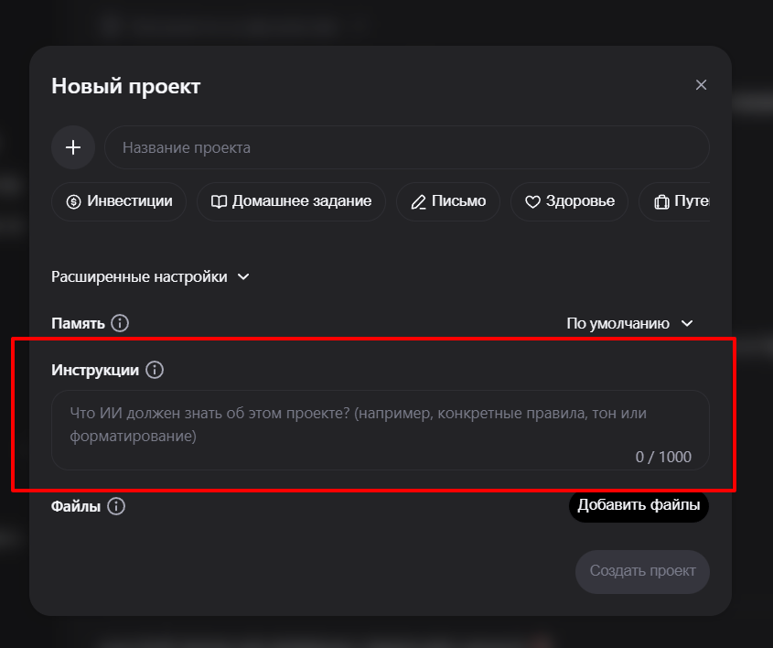Click the info icon beside Инструкции
The height and width of the screenshot is (648, 773).
[156, 370]
